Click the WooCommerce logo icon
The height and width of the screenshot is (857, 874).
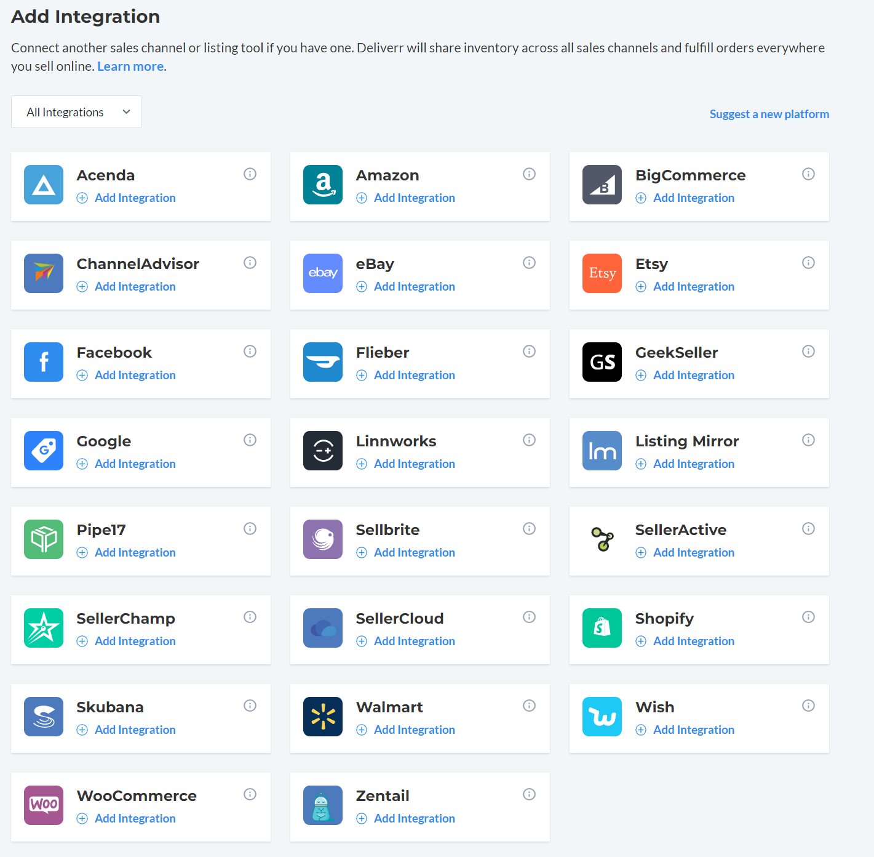pos(44,805)
